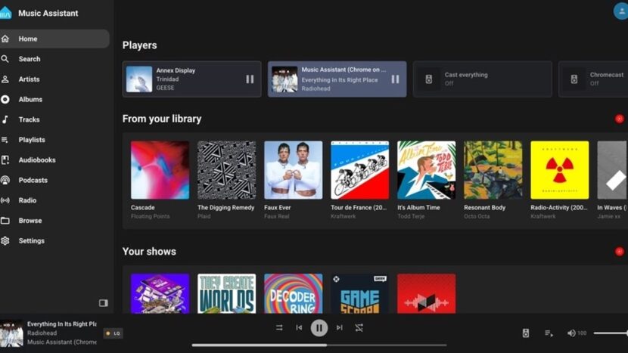This screenshot has width=628, height=353.
Task: Select the Cast everything player card
Action: 482,79
